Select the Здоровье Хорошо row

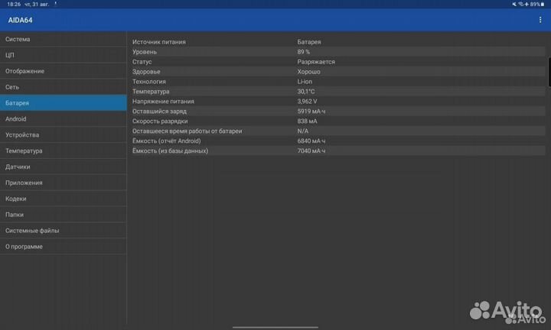click(x=338, y=72)
